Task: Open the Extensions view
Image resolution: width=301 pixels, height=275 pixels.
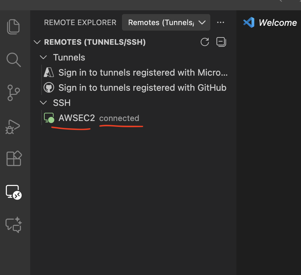Action: coord(13,158)
